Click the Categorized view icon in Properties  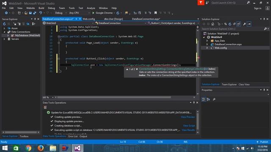pyautogui.click(x=204, y=99)
